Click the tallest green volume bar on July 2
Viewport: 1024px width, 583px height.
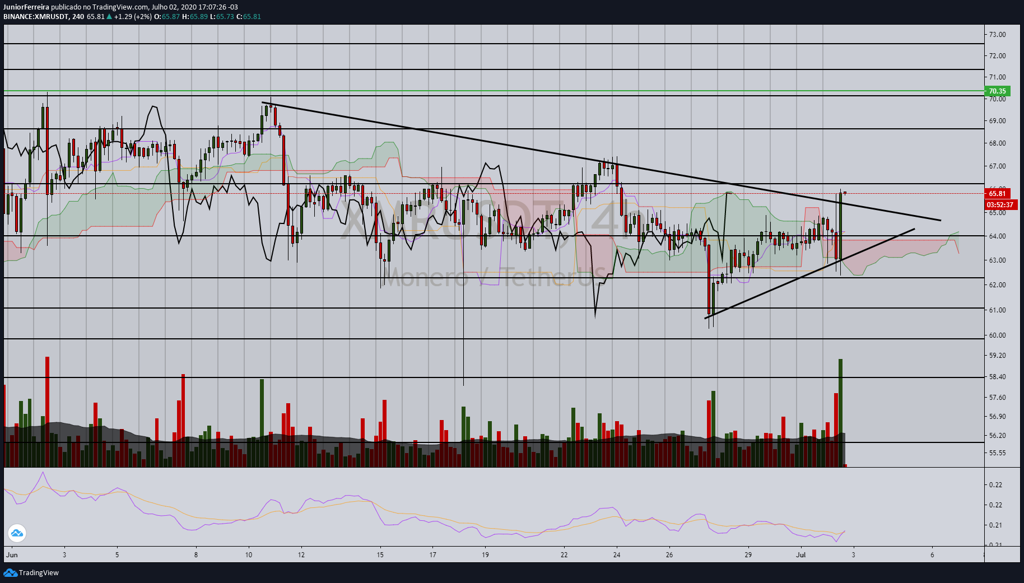click(840, 413)
